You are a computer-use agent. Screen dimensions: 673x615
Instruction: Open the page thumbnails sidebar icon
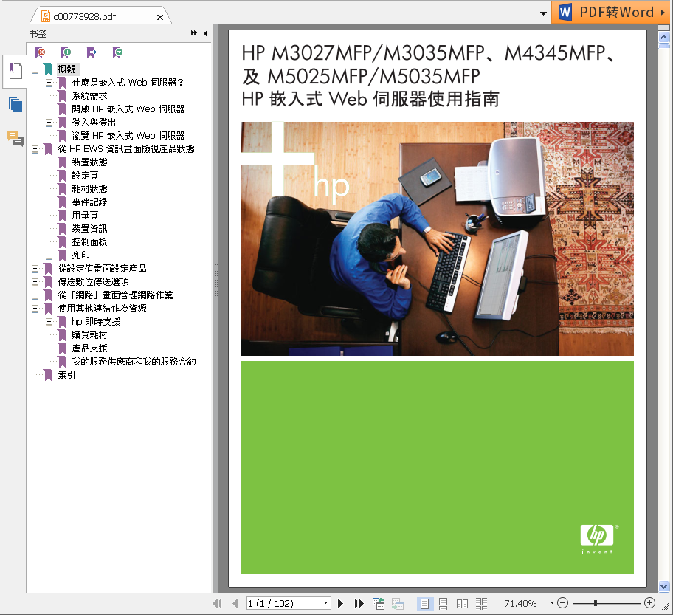15,104
